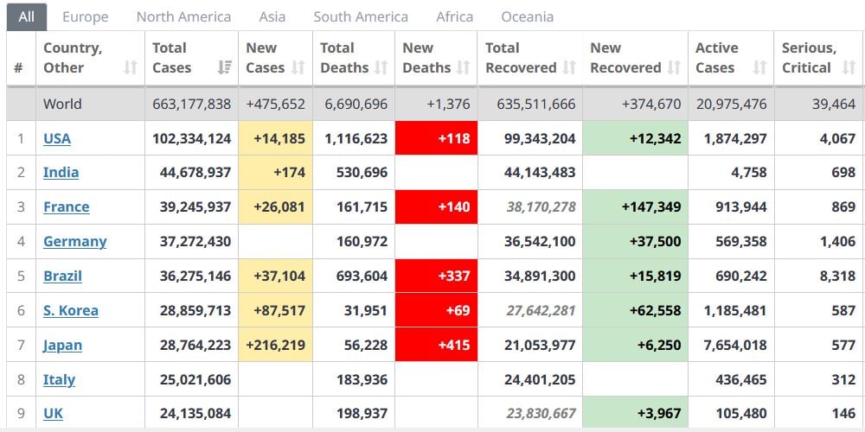Viewport: 865px width, 432px height.
Task: Click France new recovered cell +147,349
Action: click(x=636, y=207)
